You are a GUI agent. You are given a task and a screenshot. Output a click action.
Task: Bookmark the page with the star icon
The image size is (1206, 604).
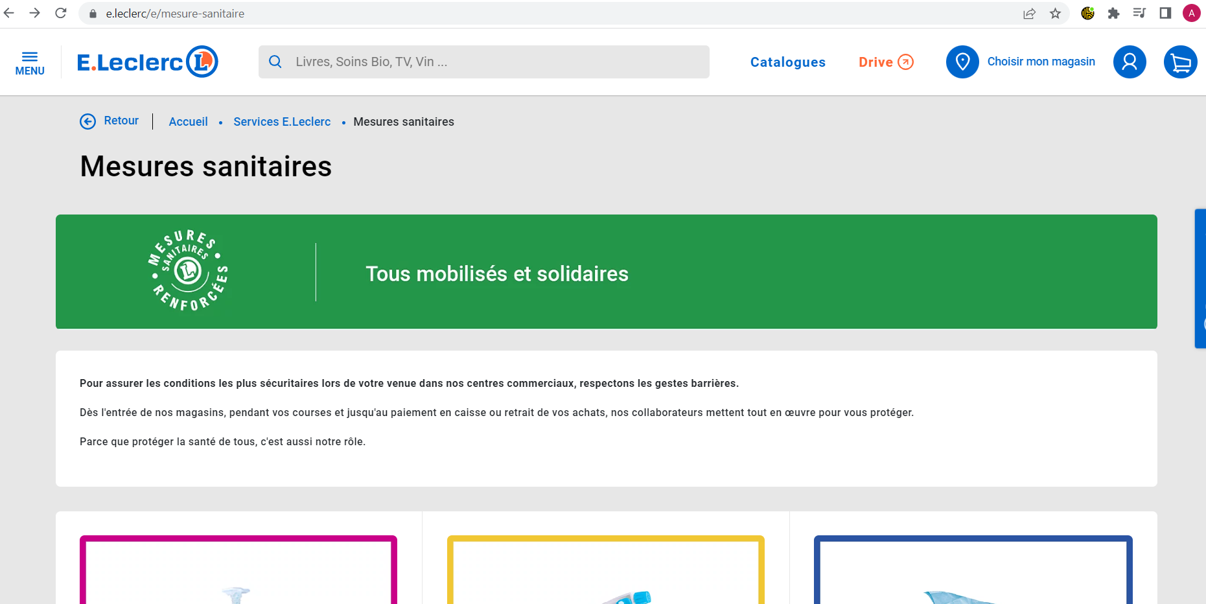(x=1056, y=13)
